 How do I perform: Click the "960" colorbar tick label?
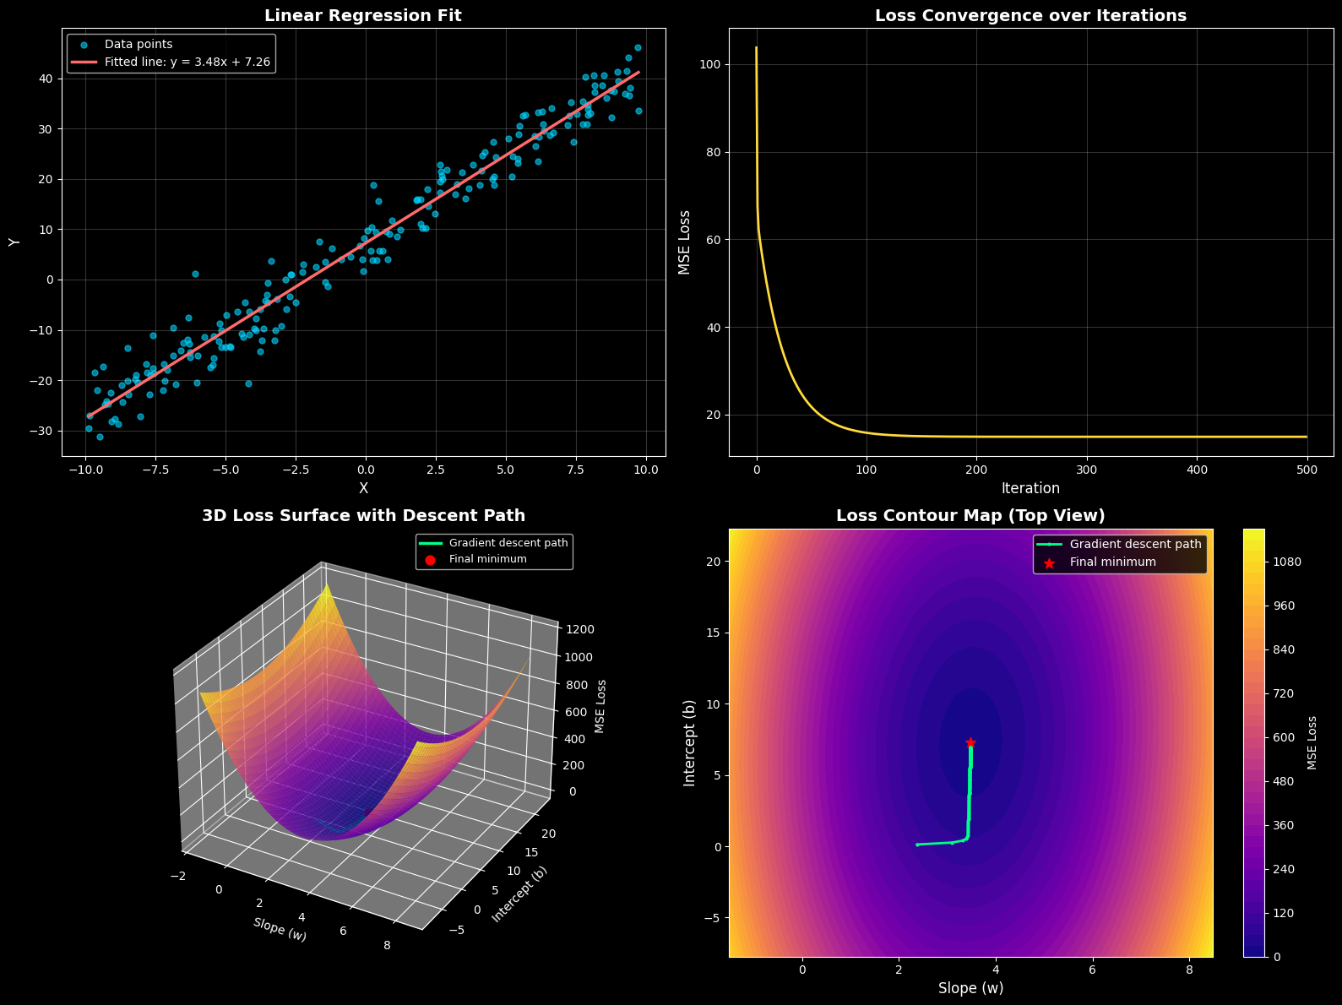pos(1285,606)
